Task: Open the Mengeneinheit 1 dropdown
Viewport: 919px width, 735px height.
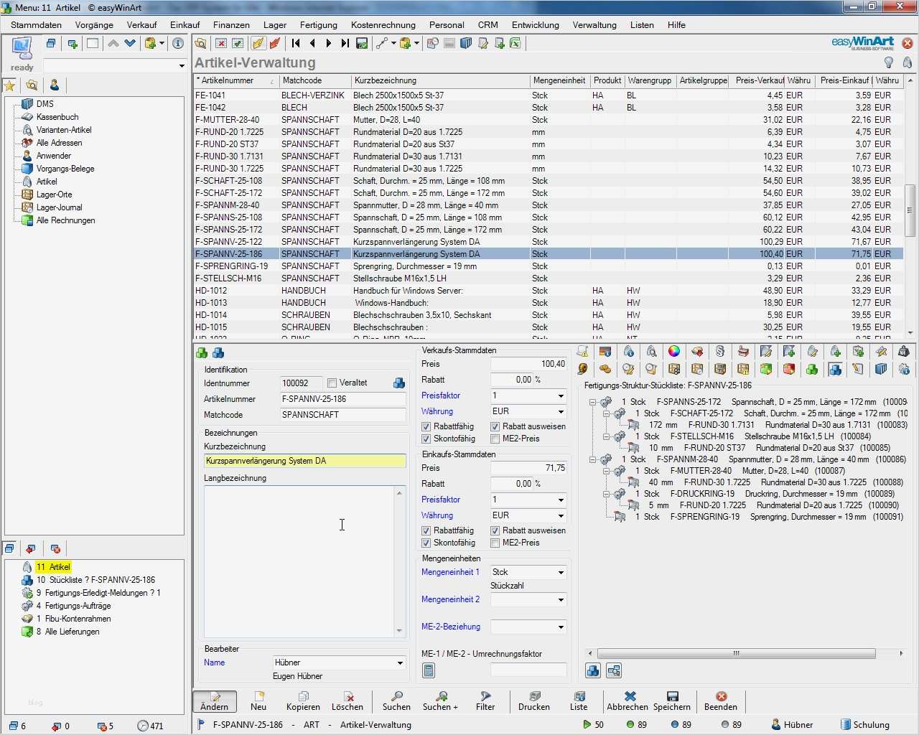Action: 560,572
